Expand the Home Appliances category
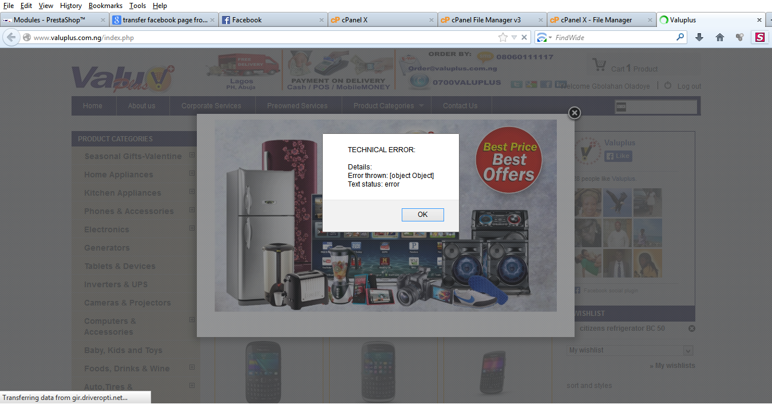 pos(192,173)
